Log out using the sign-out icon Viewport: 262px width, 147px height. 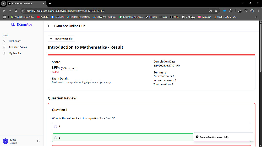pyautogui.click(x=39, y=141)
